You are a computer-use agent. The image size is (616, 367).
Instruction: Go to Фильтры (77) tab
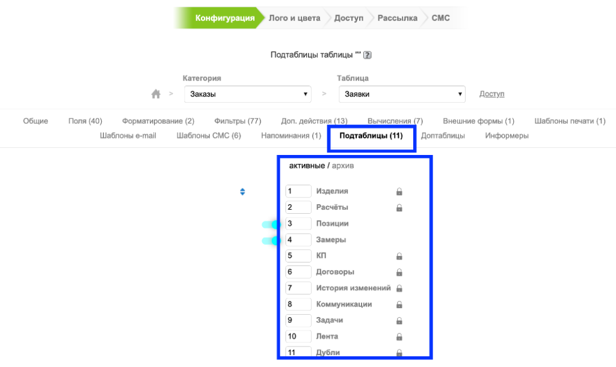(237, 121)
